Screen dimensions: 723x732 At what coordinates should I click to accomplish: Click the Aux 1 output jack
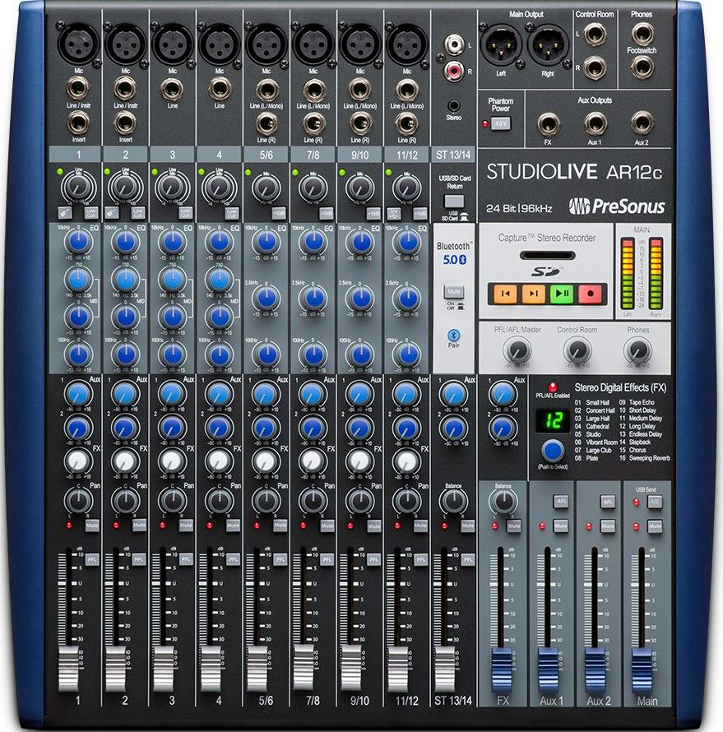(596, 123)
